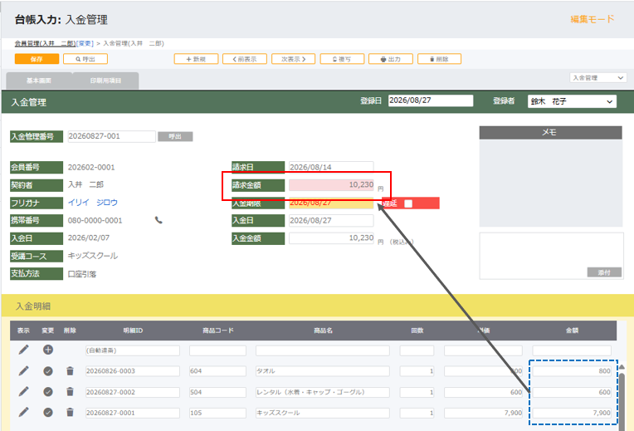Viewport: 634px width, 431px height.
Task: Click the pencil icon in the empty new row
Action: click(x=24, y=350)
